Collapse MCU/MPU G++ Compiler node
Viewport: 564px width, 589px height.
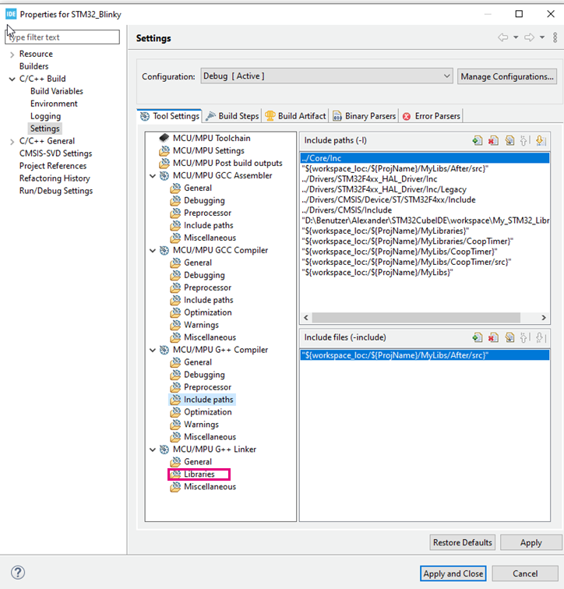(x=153, y=350)
